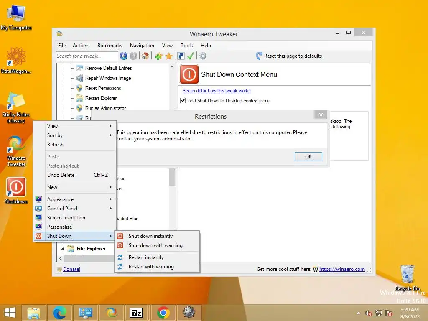The width and height of the screenshot is (428, 321).
Task: Click the gray forward arrow in toolbar
Action: [x=133, y=56]
